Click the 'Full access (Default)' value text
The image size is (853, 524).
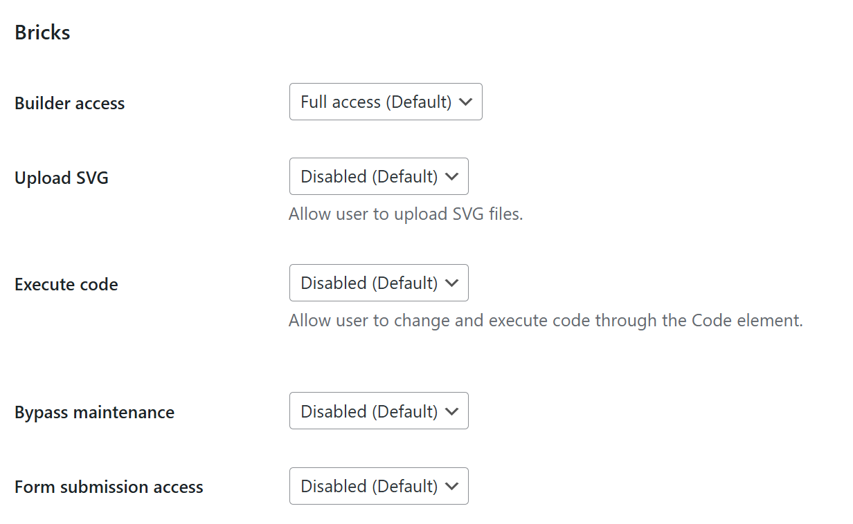point(376,102)
